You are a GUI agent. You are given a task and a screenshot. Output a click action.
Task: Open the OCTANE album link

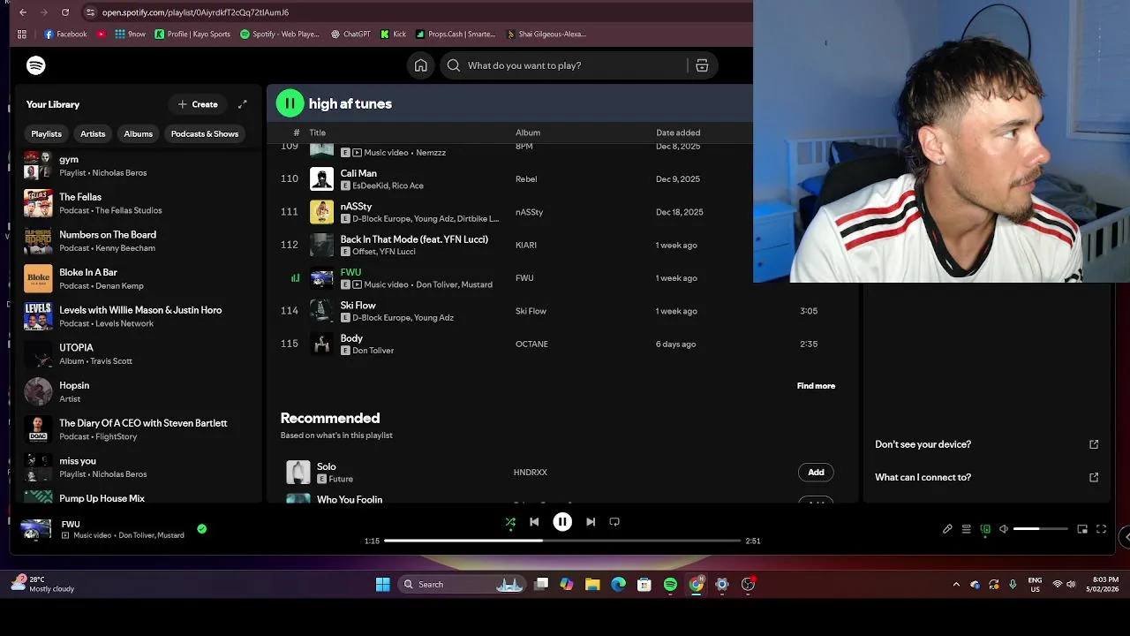531,344
